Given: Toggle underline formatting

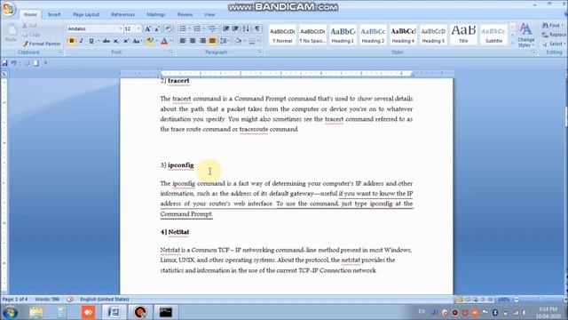Looking at the screenshot, I should coord(91,41).
